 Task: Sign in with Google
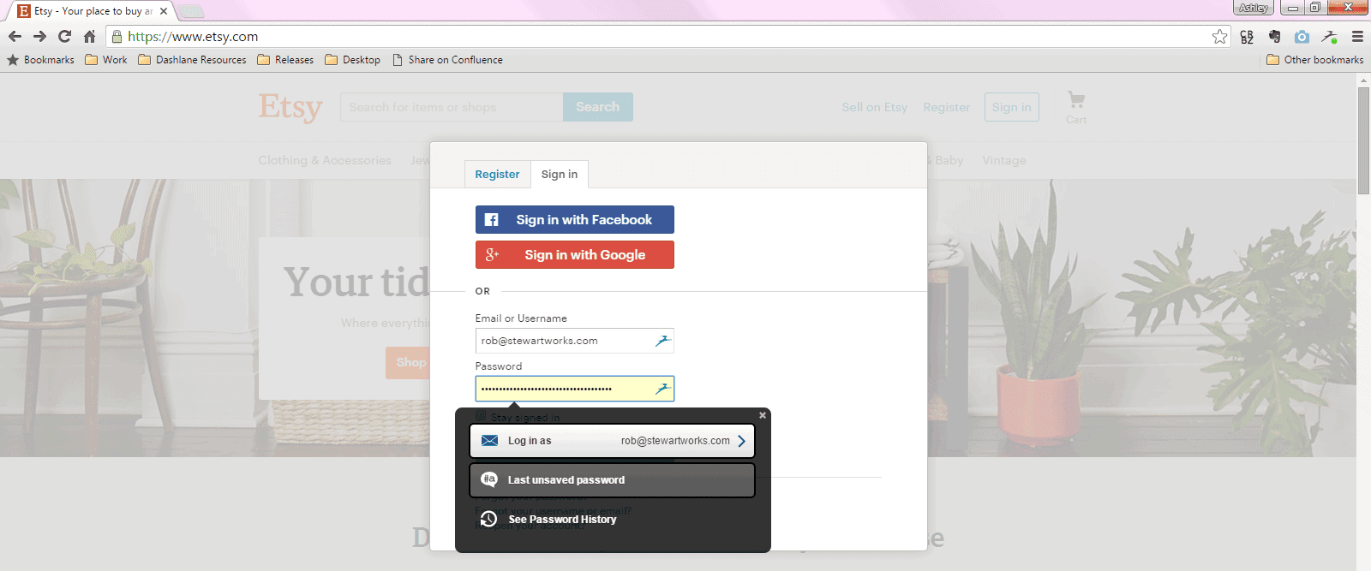coord(575,254)
